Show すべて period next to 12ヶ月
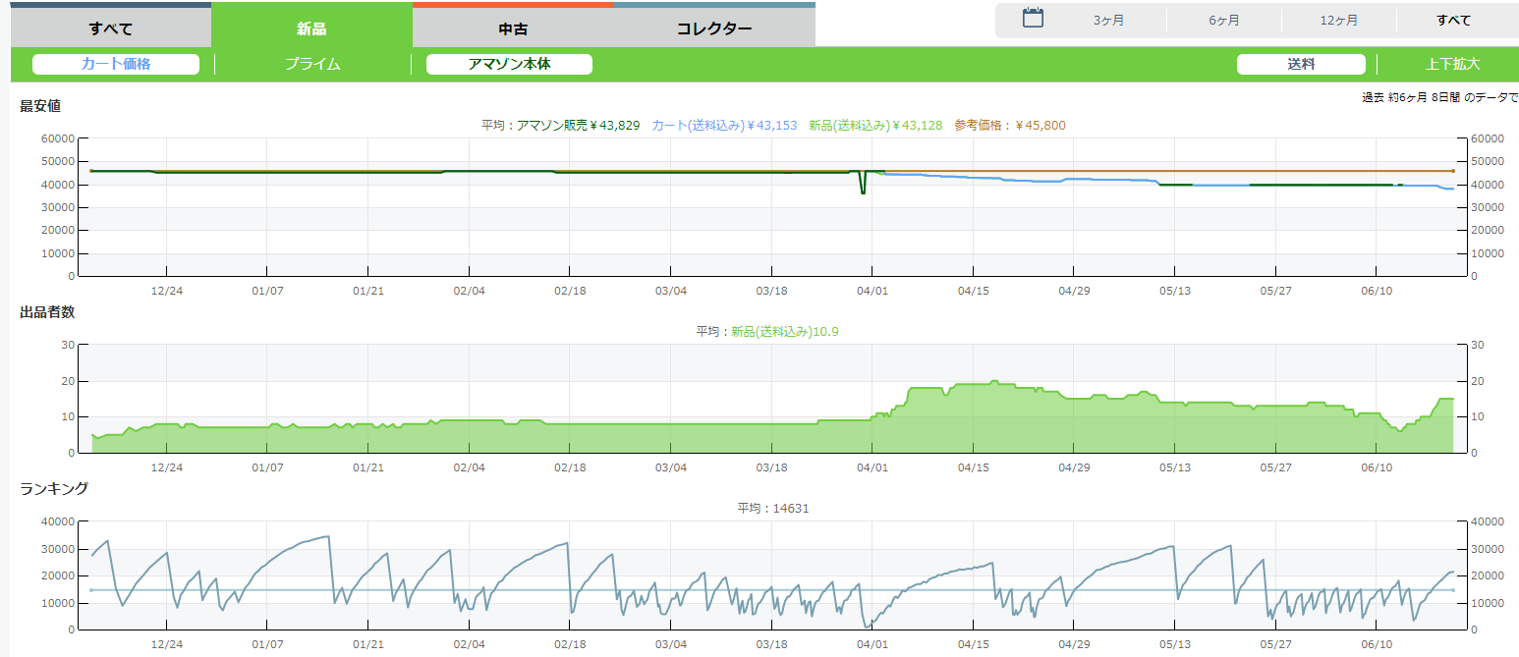 (1453, 21)
